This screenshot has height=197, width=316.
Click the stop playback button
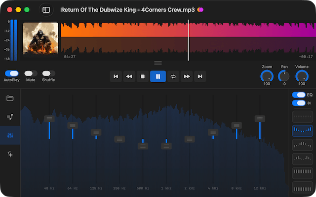point(143,76)
